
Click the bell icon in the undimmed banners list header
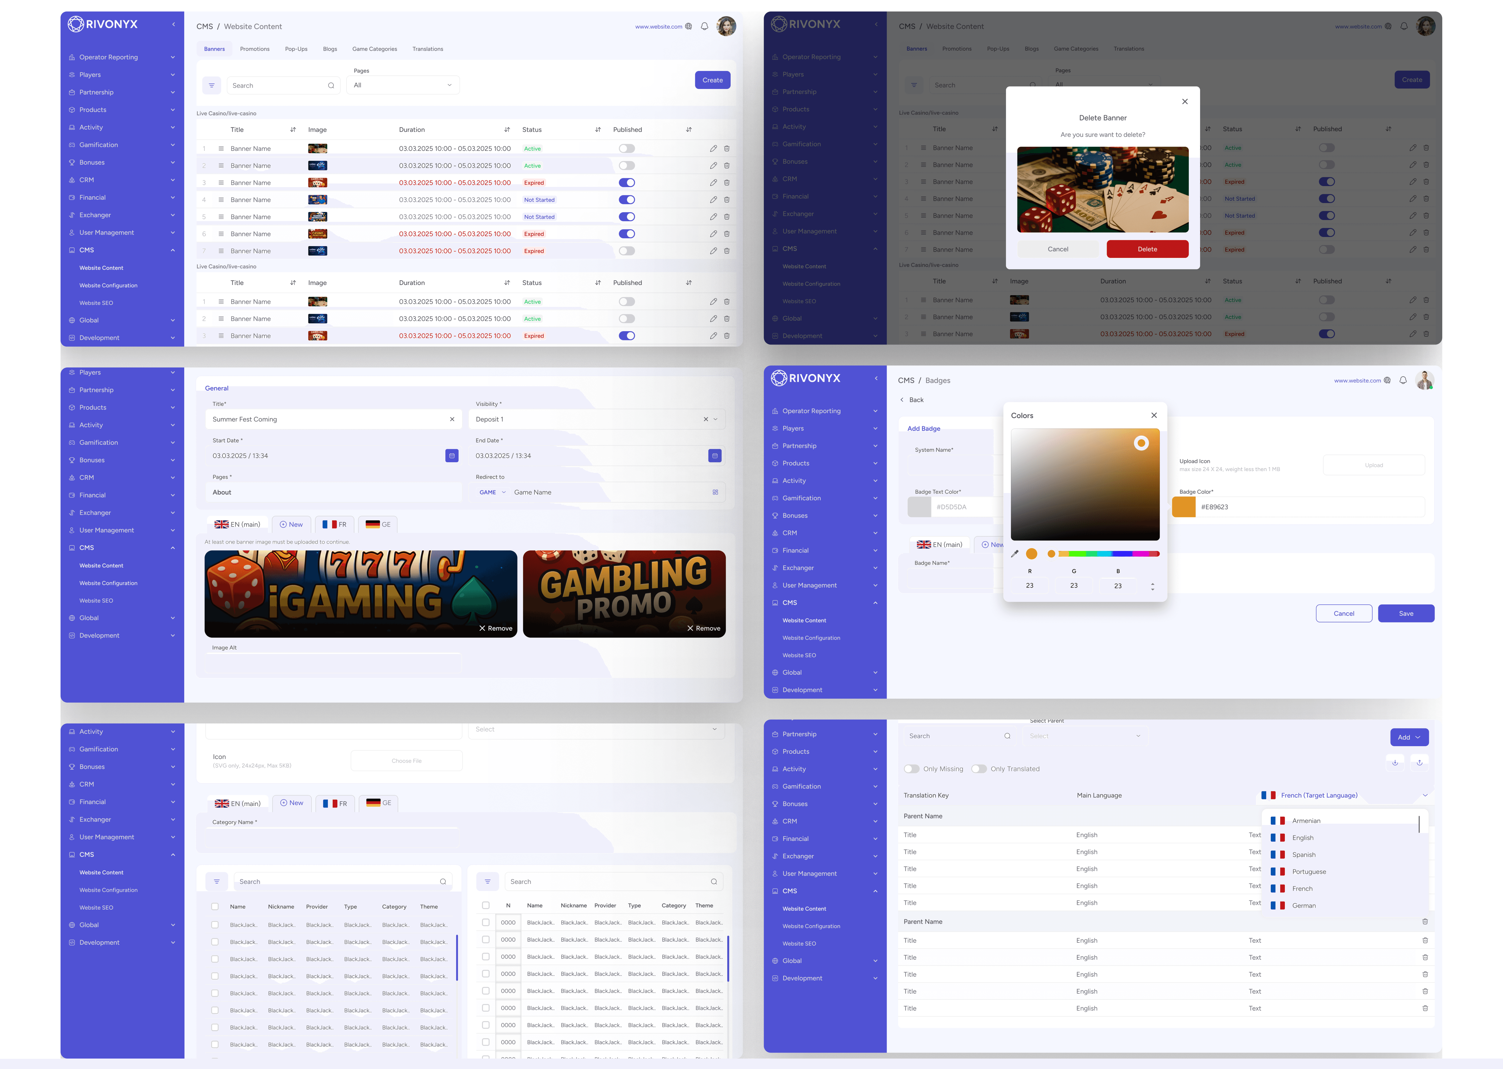coord(704,26)
